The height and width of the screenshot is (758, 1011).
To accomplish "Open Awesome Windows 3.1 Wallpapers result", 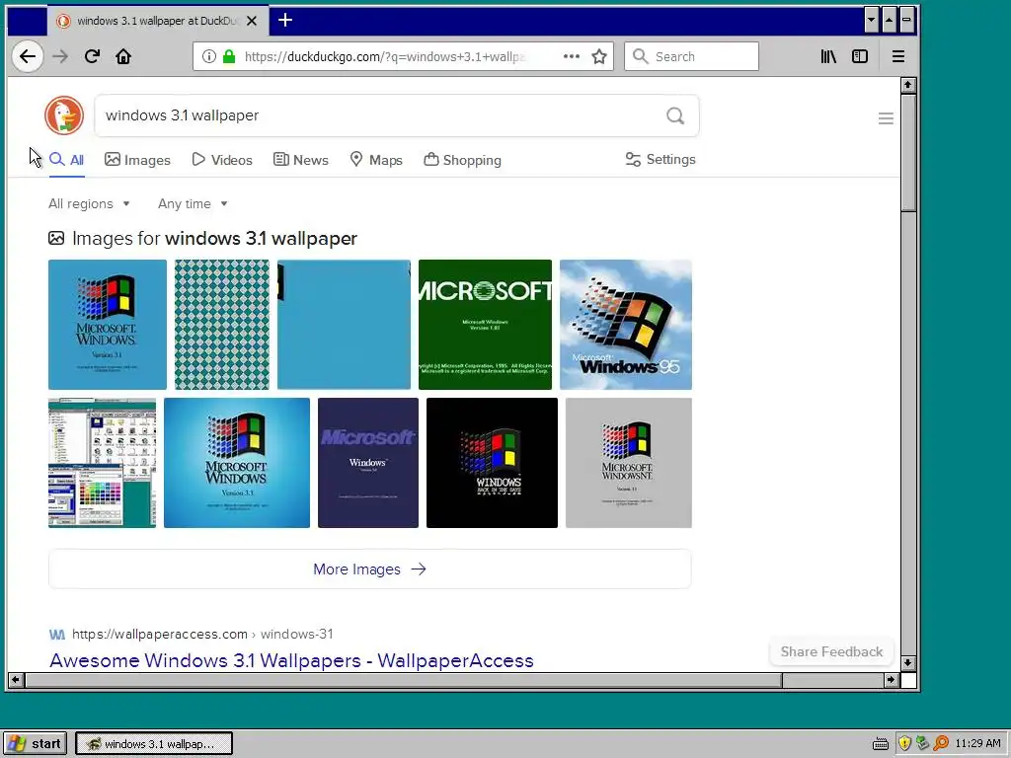I will (x=291, y=660).
